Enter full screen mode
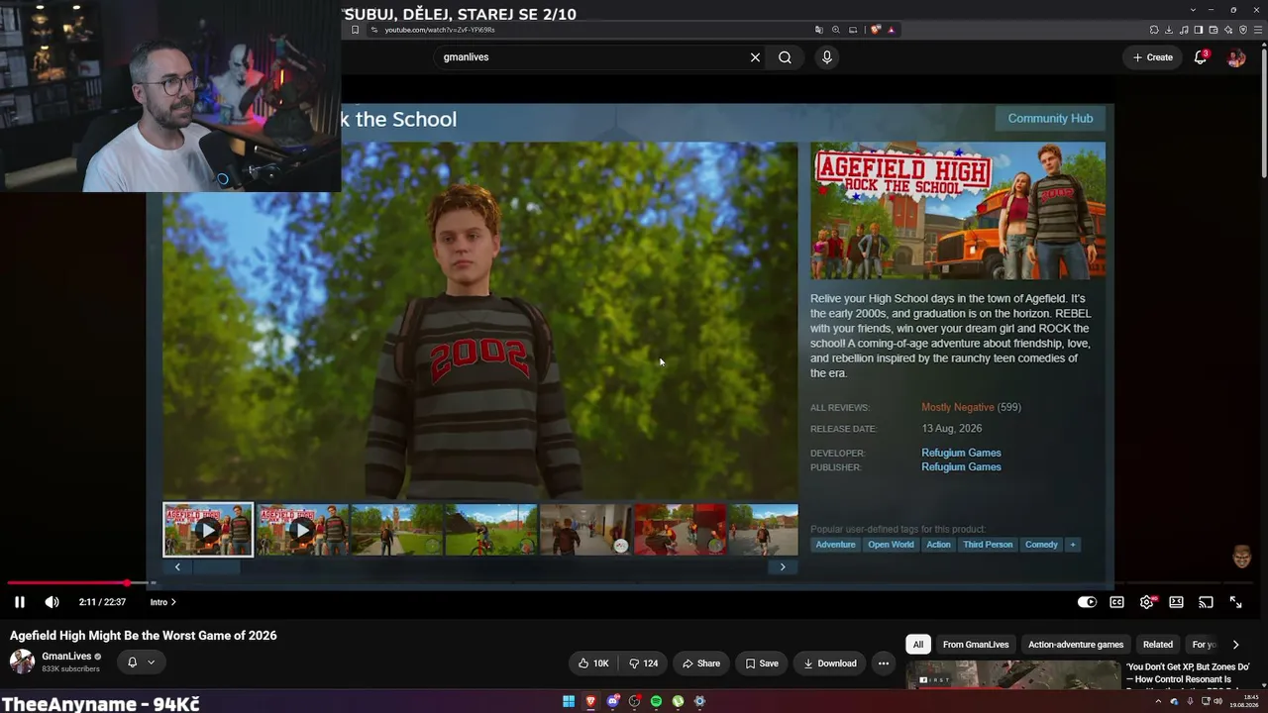The image size is (1268, 713). point(1235,602)
